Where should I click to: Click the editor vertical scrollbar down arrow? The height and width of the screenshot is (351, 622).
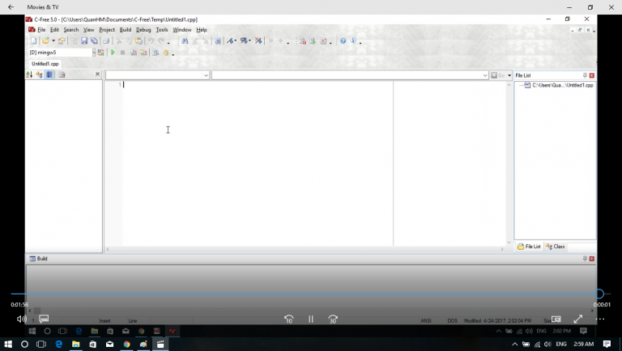pos(509,242)
